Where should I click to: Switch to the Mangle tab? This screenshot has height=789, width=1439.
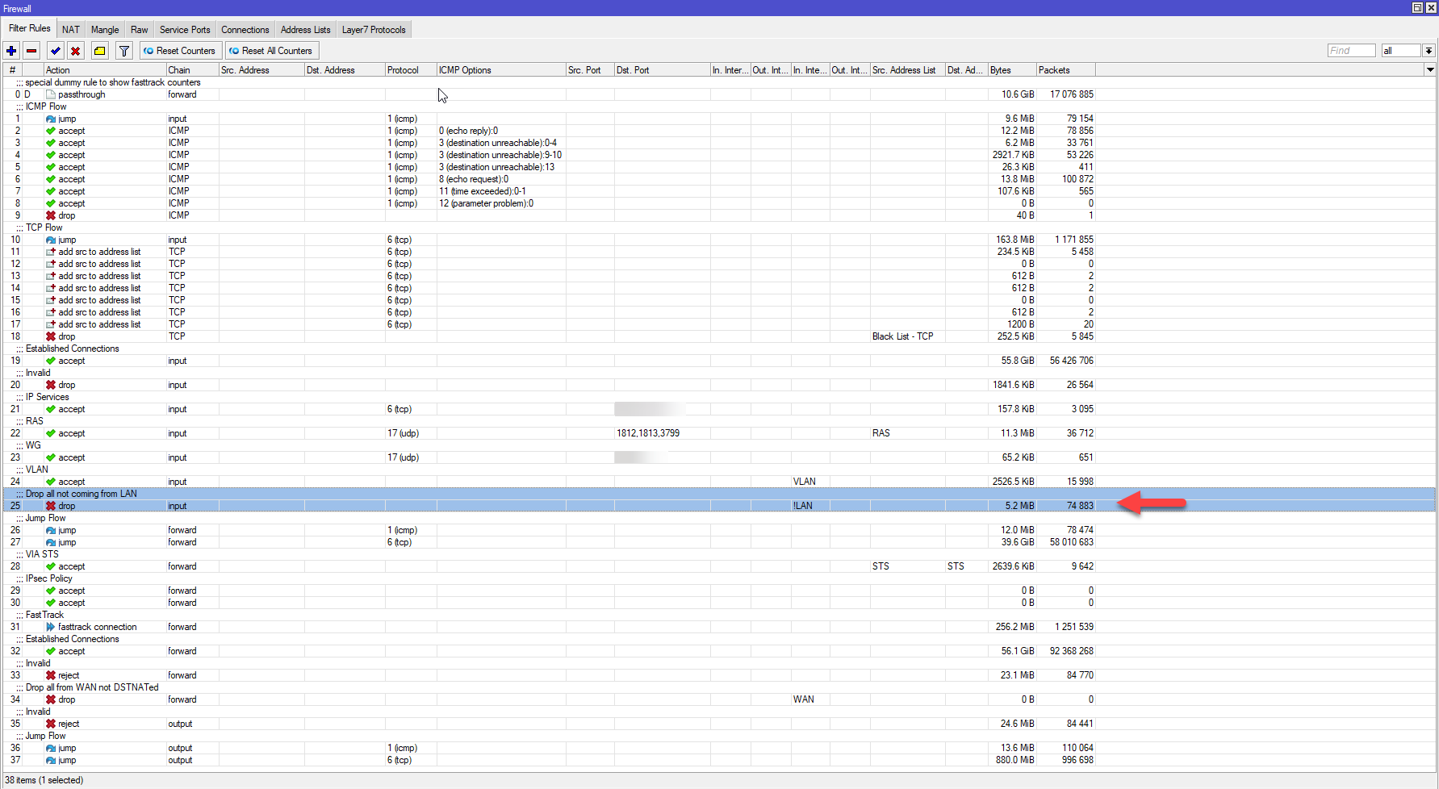click(x=105, y=30)
